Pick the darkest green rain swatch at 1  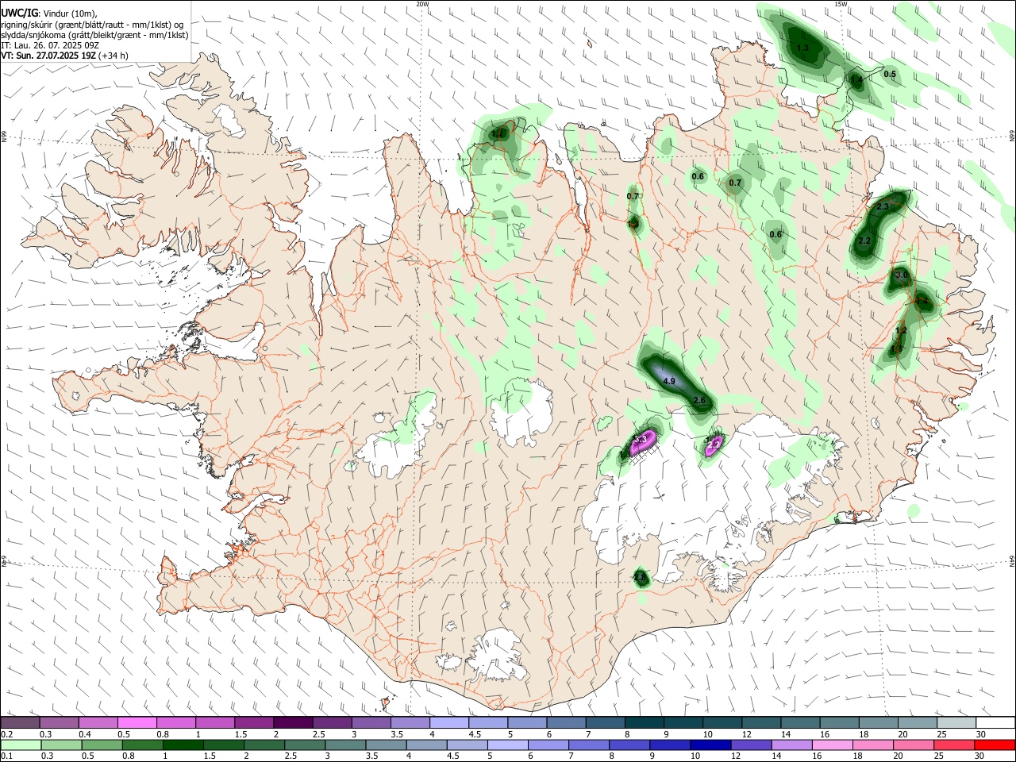click(183, 745)
